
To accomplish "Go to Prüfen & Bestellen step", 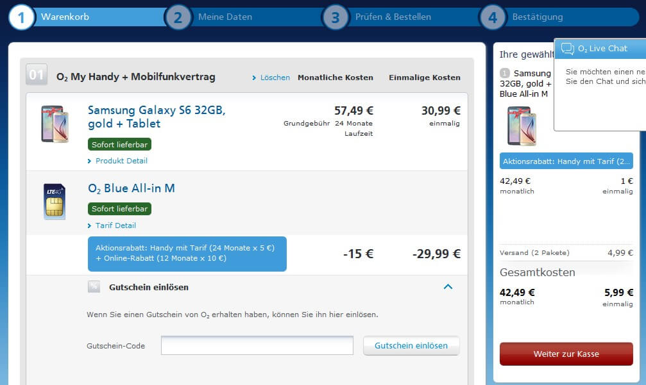I will pyautogui.click(x=393, y=17).
